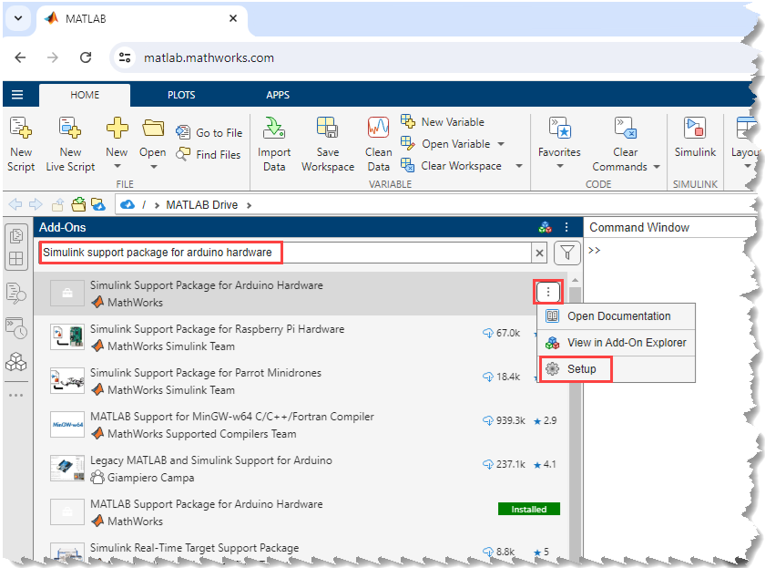Image resolution: width=765 pixels, height=568 pixels.
Task: Switch to the APPS tab
Action: pyautogui.click(x=278, y=95)
